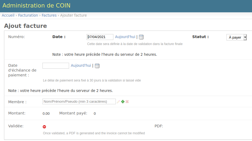Go to Accueil in breadcrumb
Viewport: 252px width, 141px height.
tap(8, 15)
